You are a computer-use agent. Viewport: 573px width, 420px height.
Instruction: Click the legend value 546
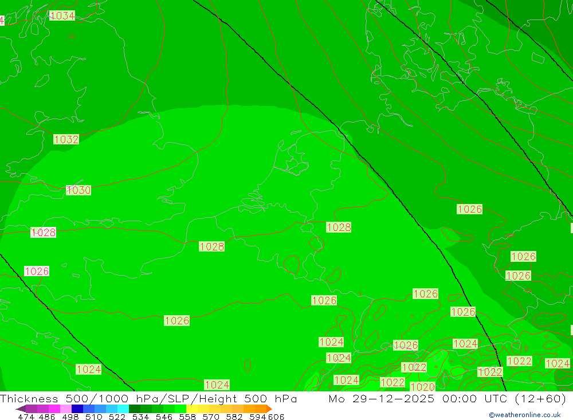[x=163, y=417]
